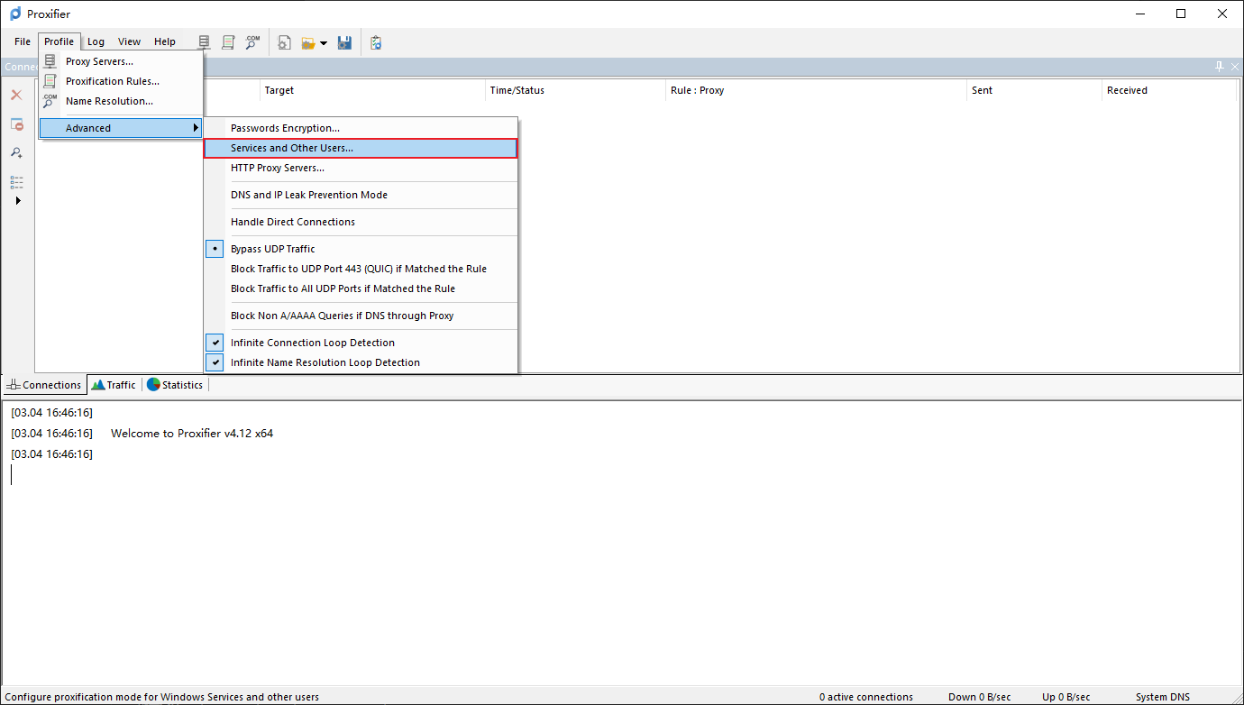Switch to the Statistics tab
1244x705 pixels.
(175, 385)
